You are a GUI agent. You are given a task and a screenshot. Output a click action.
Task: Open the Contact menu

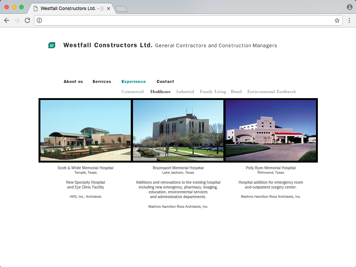(x=165, y=81)
